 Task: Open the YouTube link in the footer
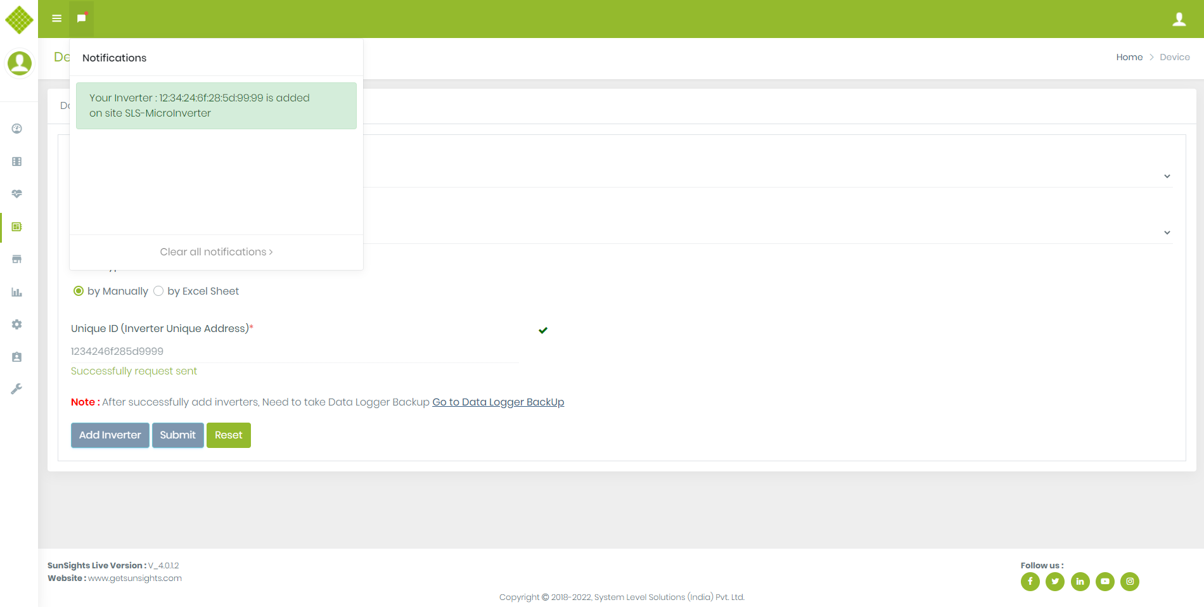coord(1105,581)
